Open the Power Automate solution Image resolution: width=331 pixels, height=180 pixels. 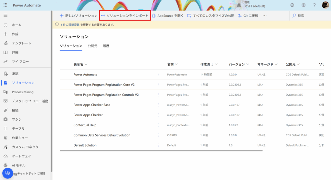[85, 75]
